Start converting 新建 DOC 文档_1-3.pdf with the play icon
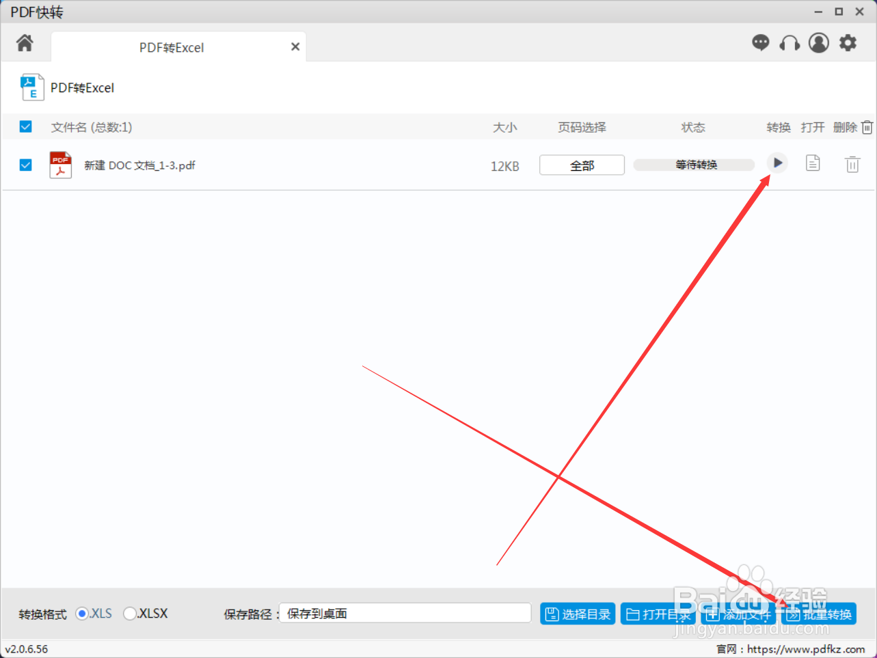The height and width of the screenshot is (658, 877). [x=777, y=163]
